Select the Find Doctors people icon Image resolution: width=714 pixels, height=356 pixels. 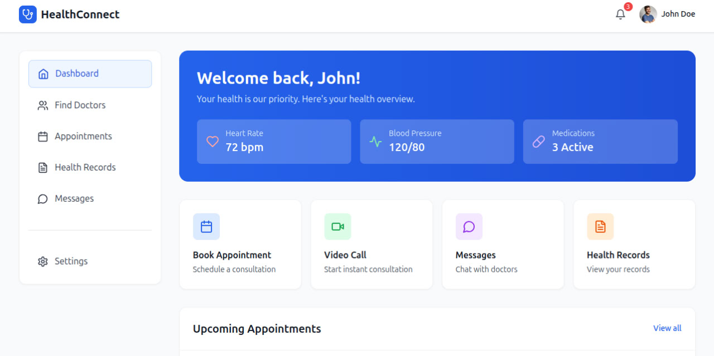click(42, 105)
